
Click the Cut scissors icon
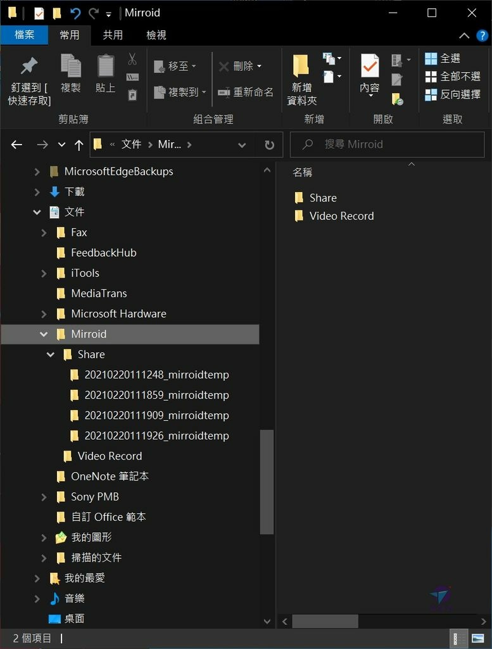[x=132, y=59]
